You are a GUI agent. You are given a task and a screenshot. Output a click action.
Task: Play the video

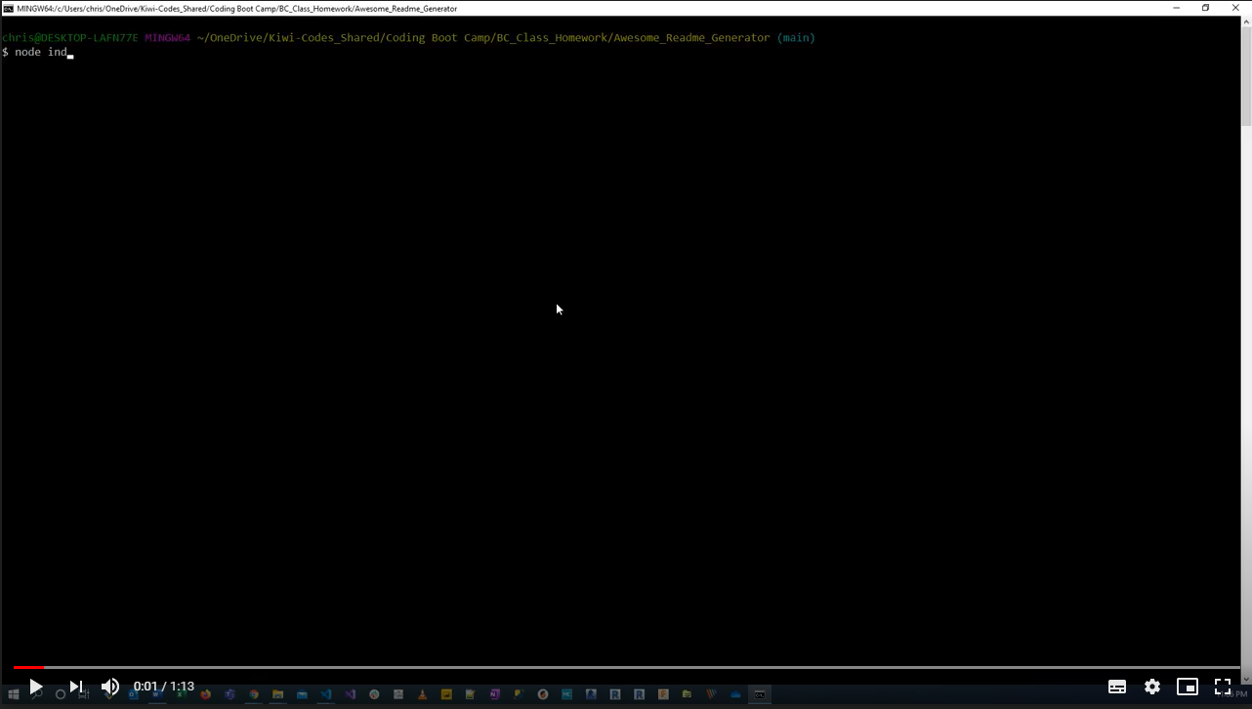tap(35, 687)
